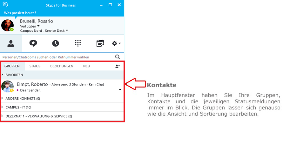The image size is (283, 149).
Task: Open the Chat Rooms icon
Action: [x=33, y=43]
